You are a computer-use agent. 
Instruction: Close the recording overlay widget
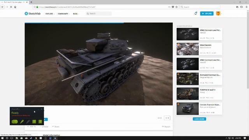tap(42, 109)
